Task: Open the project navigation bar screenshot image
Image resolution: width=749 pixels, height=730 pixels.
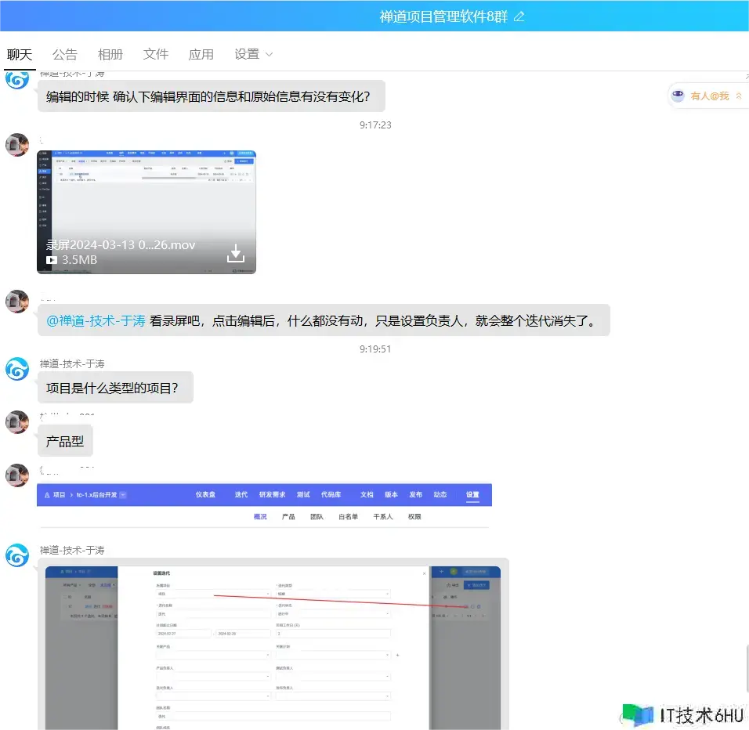Action: click(x=264, y=506)
